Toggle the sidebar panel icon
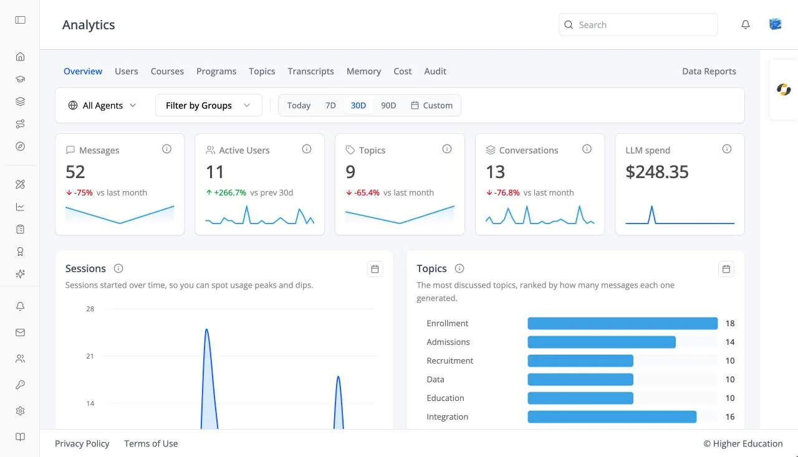 pos(21,20)
